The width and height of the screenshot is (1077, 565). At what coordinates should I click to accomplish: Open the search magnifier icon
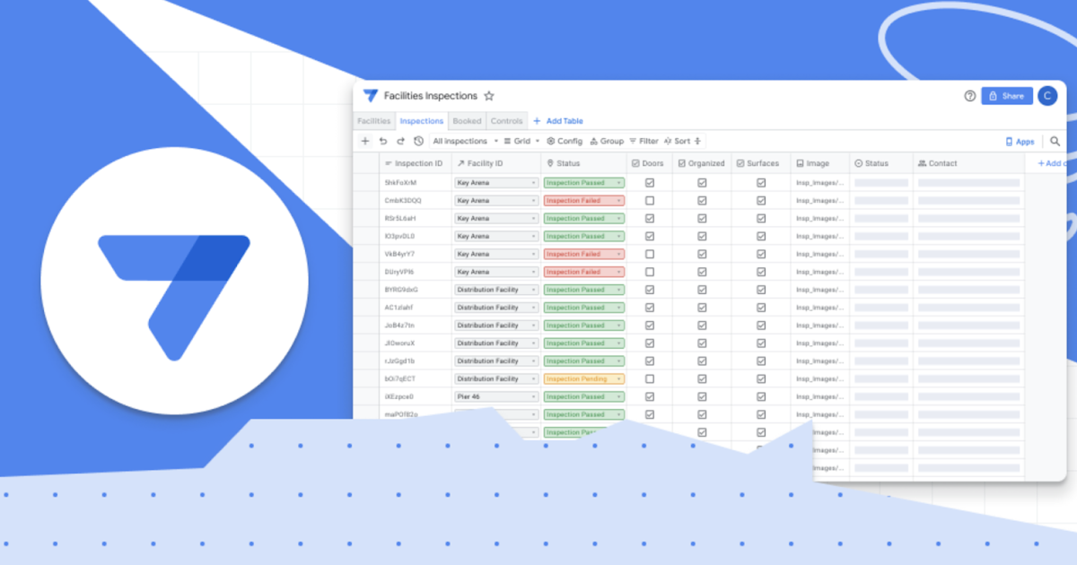tap(1055, 141)
